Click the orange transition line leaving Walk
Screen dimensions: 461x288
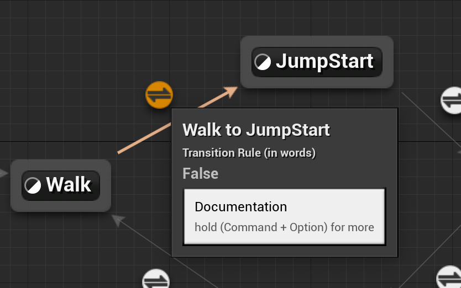tap(144, 138)
